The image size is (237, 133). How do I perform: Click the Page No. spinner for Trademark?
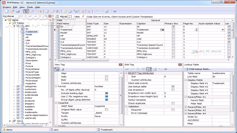[x=196, y=30]
